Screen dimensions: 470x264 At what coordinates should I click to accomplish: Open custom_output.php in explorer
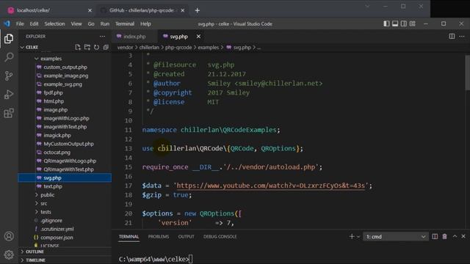(x=65, y=67)
